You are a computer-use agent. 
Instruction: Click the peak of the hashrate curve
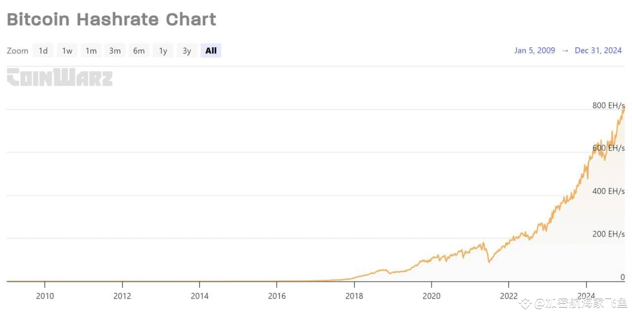coord(624,109)
